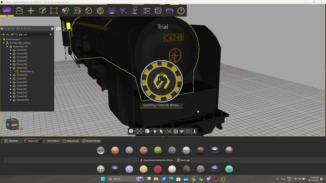Select the teal material sphere
The width and height of the screenshot is (326, 183).
pyautogui.click(x=229, y=169)
